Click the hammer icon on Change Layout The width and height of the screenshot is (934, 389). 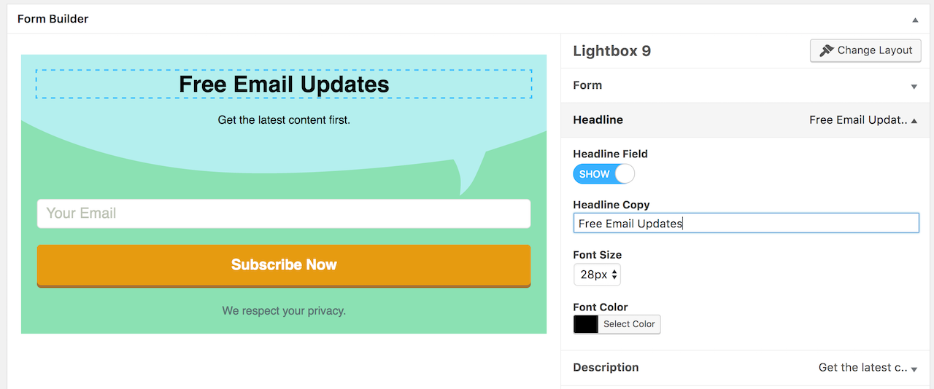[826, 50]
